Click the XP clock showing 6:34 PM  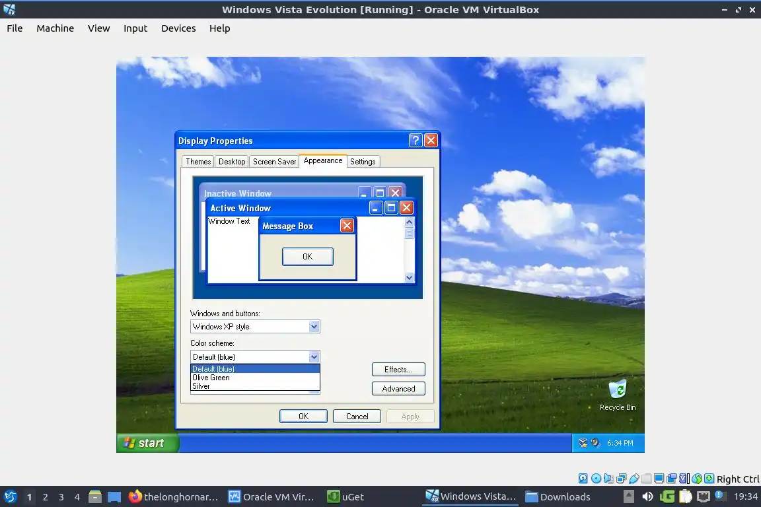point(620,443)
